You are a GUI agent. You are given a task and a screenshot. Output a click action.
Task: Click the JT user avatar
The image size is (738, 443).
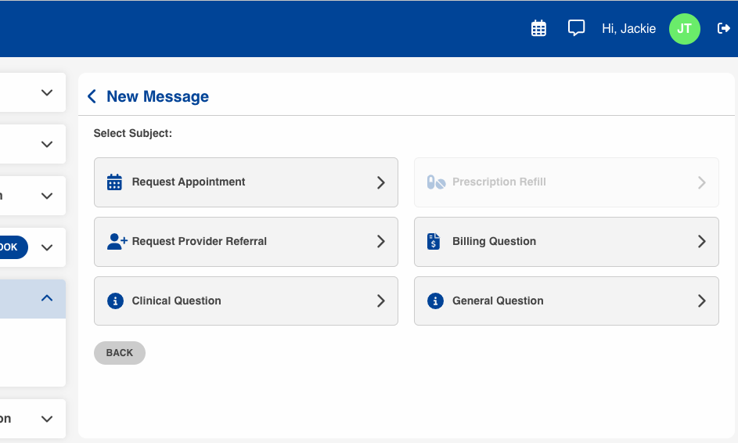[684, 28]
